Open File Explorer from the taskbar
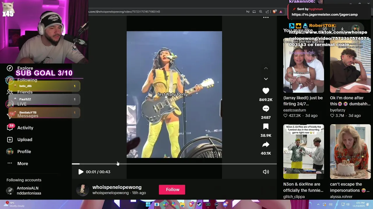373x209 pixels. point(182,204)
